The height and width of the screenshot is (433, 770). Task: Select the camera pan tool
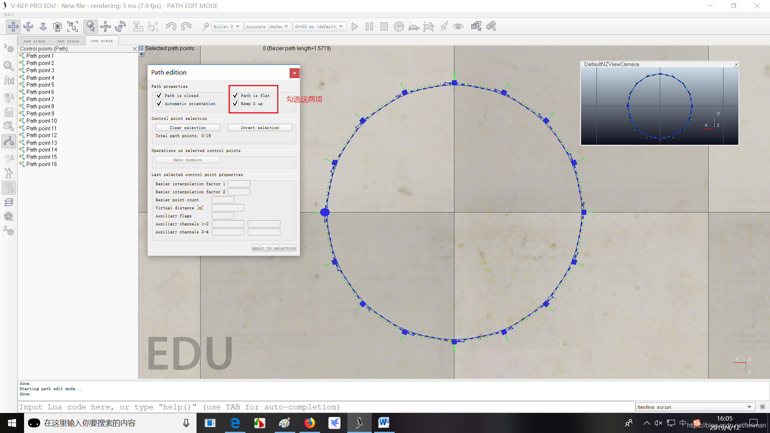tap(13, 26)
